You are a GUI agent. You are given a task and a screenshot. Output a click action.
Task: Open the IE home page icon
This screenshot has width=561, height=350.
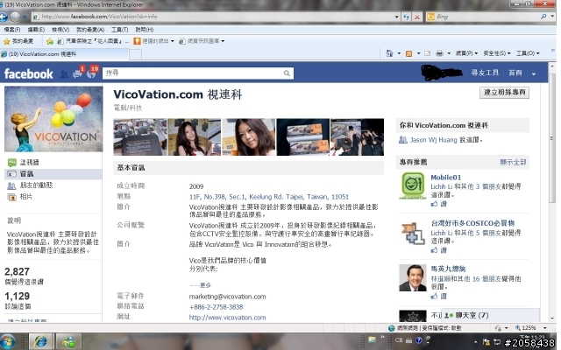(x=389, y=53)
